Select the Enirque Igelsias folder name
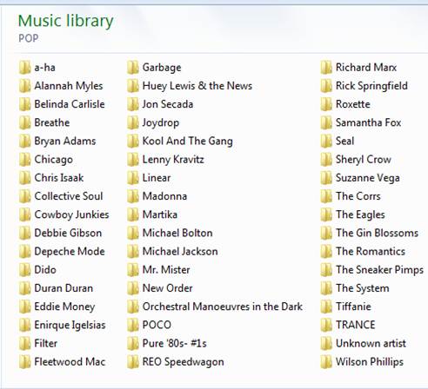 [x=70, y=326]
